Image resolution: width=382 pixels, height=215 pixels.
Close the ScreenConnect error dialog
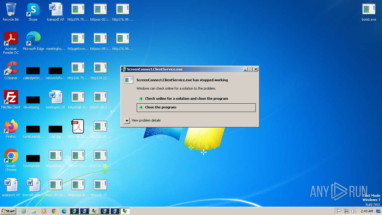(256, 69)
